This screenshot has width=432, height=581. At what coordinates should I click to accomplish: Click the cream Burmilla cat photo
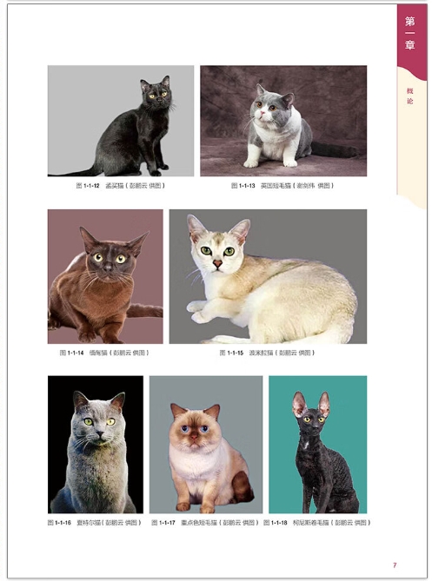268,276
